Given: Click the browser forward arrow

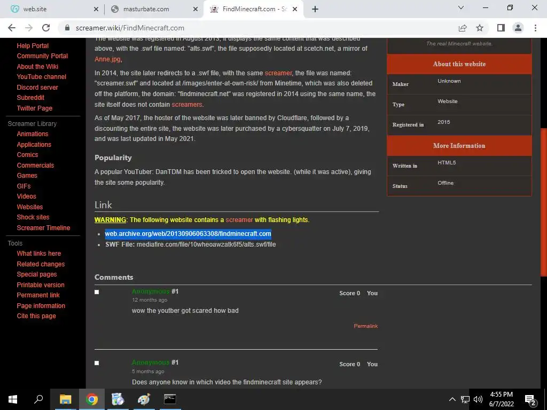Looking at the screenshot, I should 29,28.
